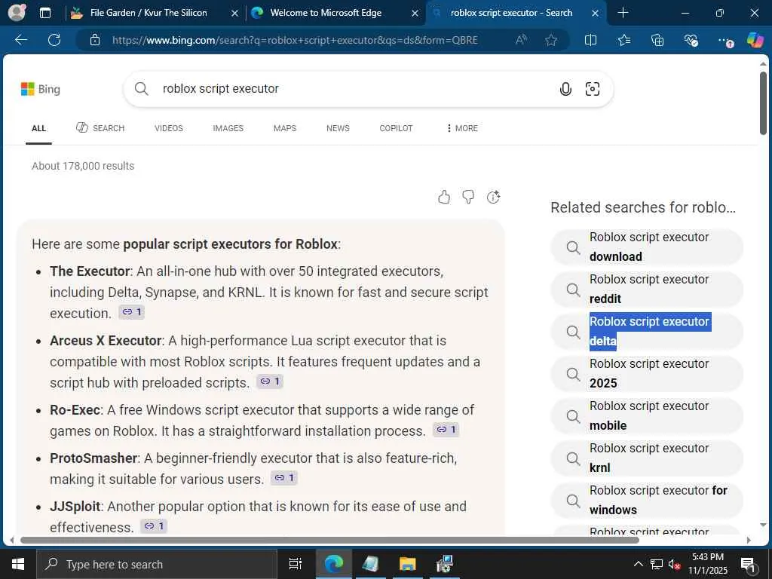Open File Explorer from the taskbar
The height and width of the screenshot is (579, 772).
click(408, 564)
